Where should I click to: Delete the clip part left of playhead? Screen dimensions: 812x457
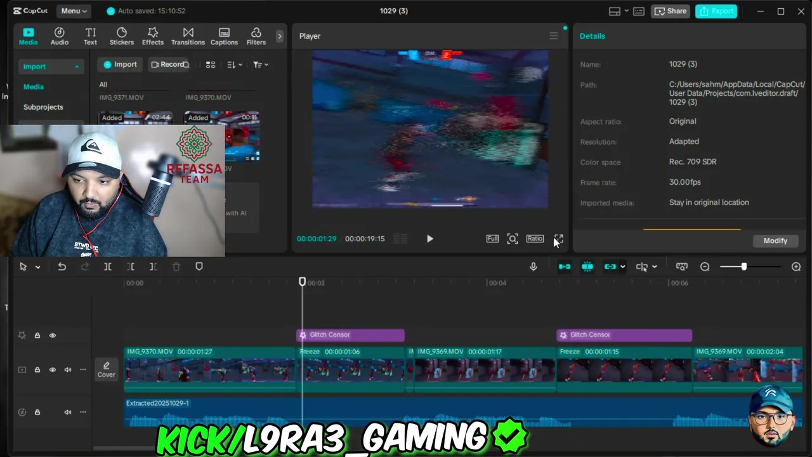[131, 267]
